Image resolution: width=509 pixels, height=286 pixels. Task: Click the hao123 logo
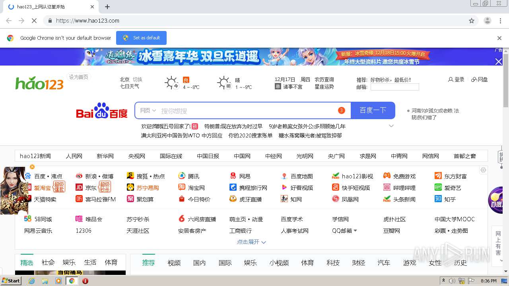[39, 83]
